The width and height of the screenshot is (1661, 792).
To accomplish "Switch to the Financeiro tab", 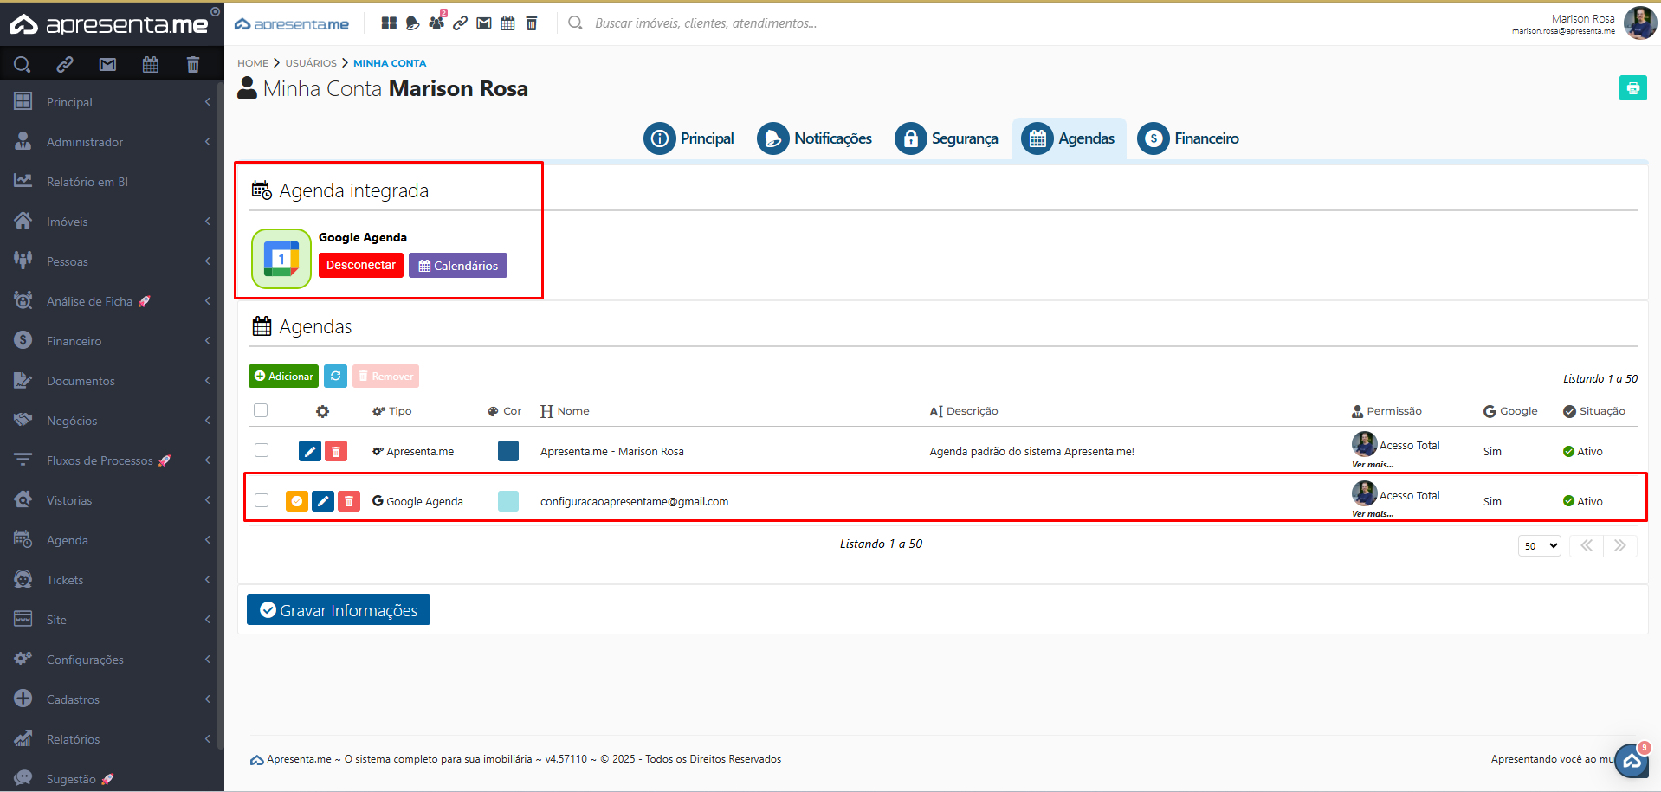I will tap(1188, 138).
